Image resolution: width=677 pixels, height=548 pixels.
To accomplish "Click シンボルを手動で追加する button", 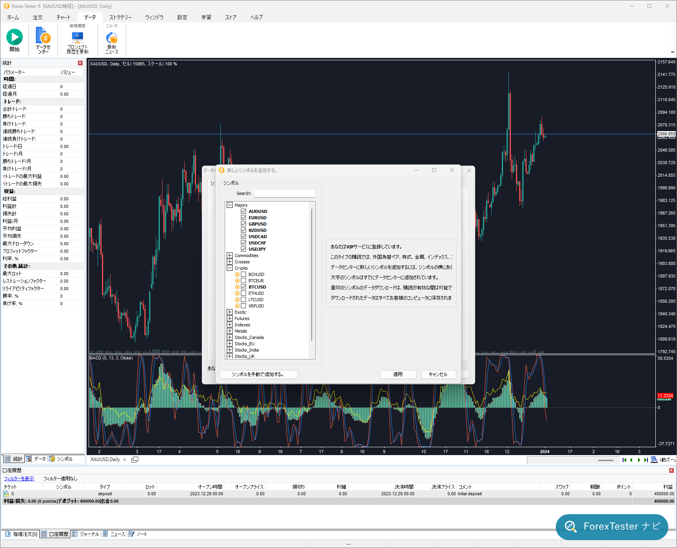I will [259, 374].
